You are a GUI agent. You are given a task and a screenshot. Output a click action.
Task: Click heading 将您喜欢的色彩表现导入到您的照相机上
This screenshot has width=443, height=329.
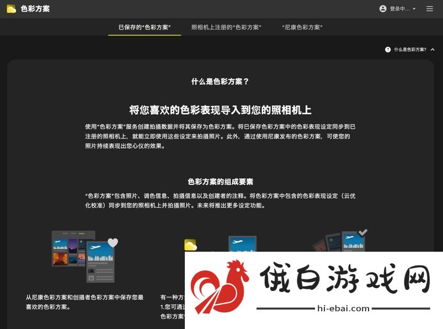(220, 110)
